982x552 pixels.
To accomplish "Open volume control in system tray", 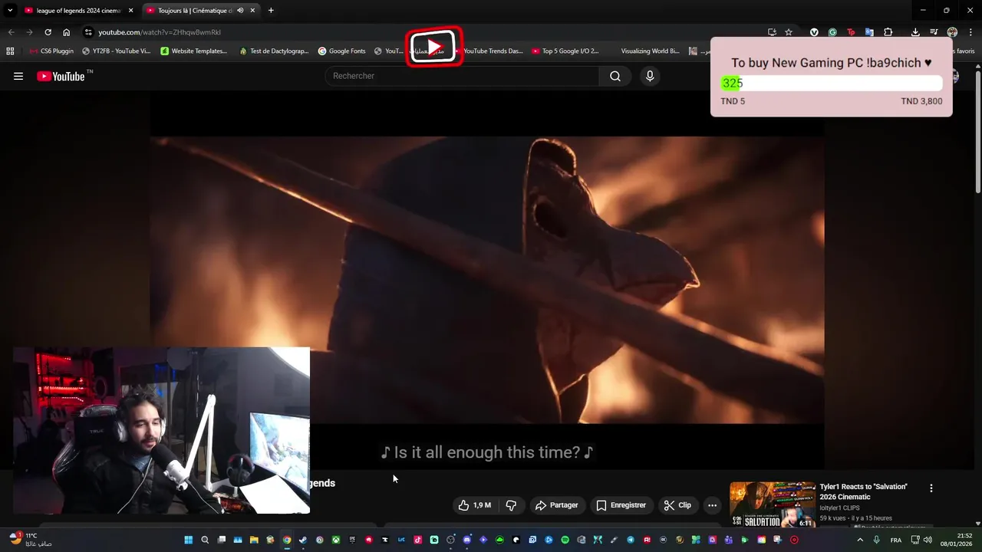I will pyautogui.click(x=928, y=540).
